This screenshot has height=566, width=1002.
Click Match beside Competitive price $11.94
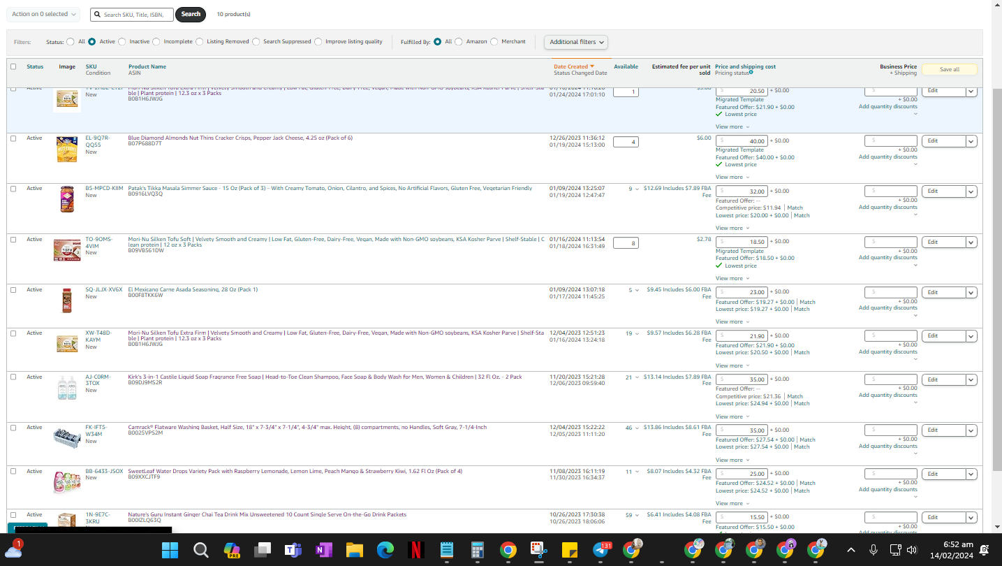(795, 208)
